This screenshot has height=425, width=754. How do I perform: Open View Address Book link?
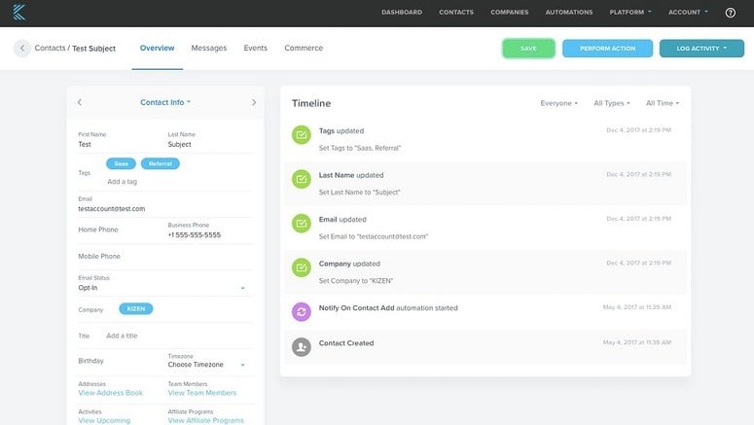click(111, 393)
